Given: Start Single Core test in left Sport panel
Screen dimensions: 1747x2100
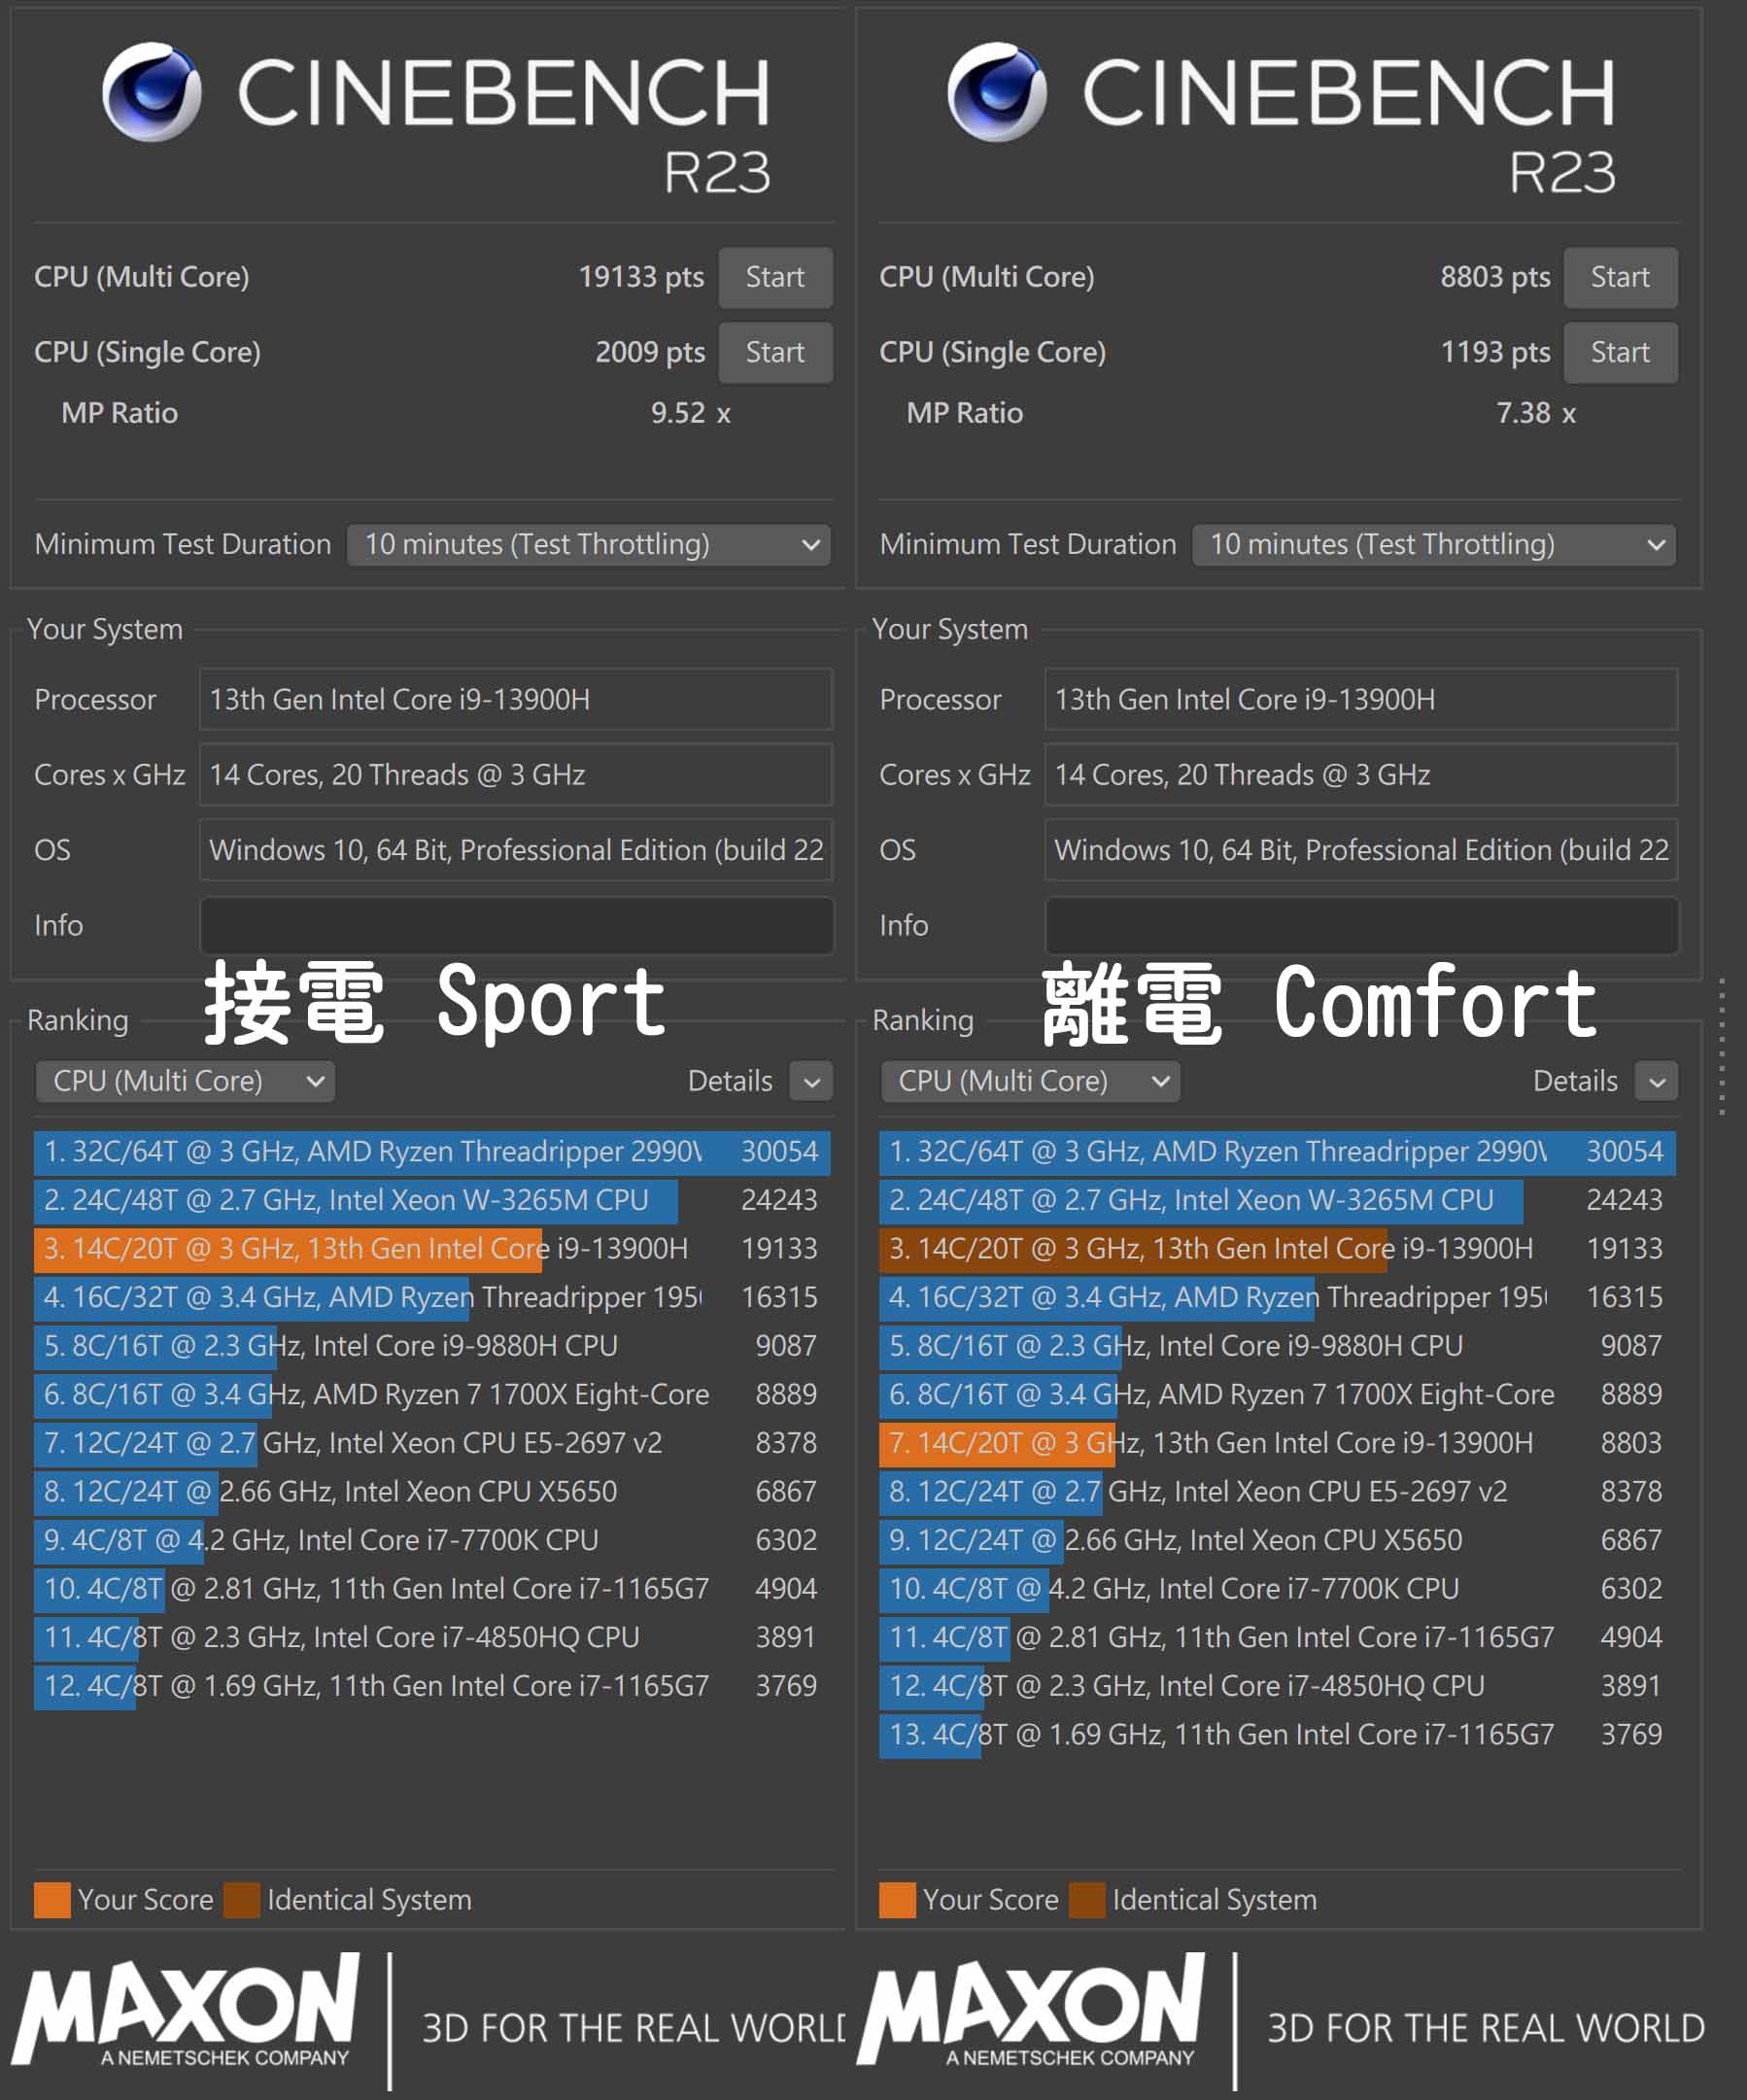Looking at the screenshot, I should [x=775, y=352].
